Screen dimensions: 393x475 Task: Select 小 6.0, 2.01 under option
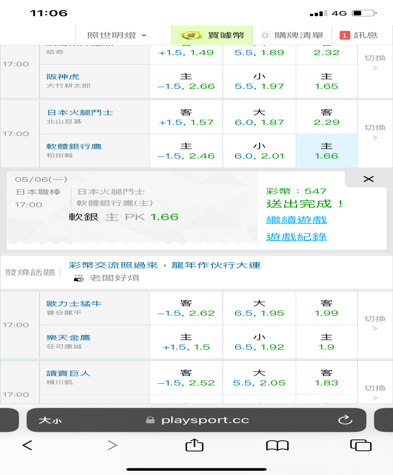[260, 151]
